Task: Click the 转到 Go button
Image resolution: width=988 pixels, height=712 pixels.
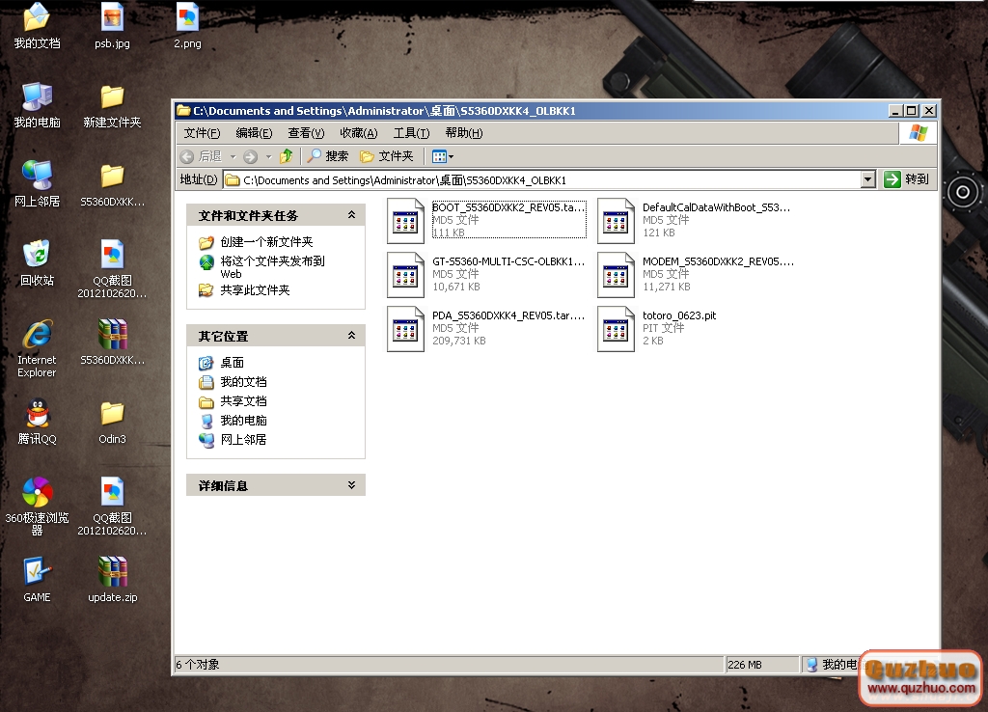Action: click(907, 179)
